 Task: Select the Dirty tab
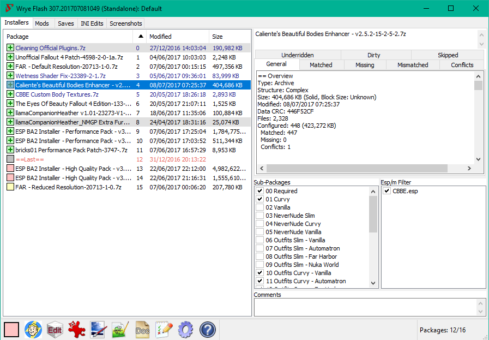coord(373,55)
